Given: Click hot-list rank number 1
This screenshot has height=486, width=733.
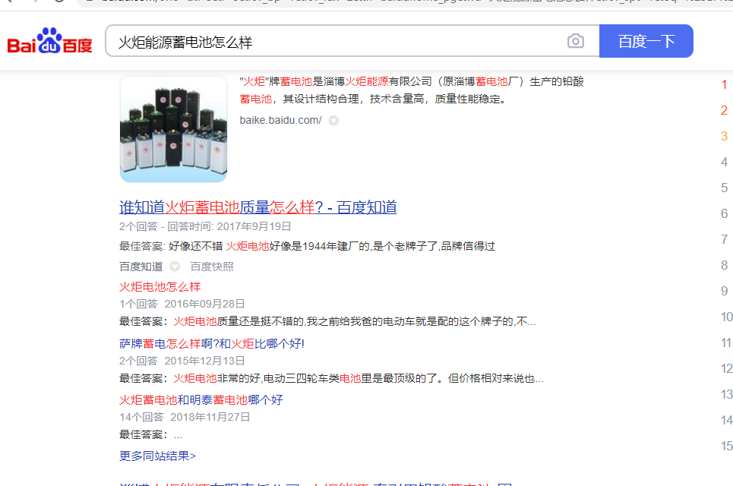Looking at the screenshot, I should (x=724, y=84).
